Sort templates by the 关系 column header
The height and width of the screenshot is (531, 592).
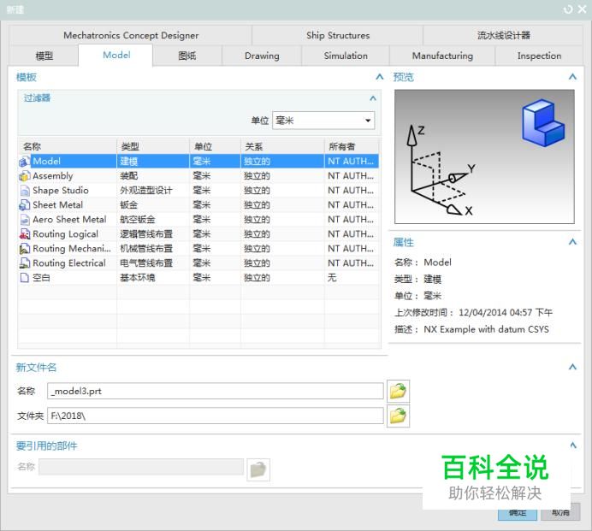(282, 146)
